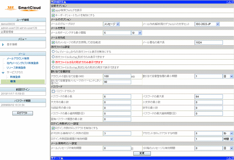Click 固有パスワード履歴の最小数 input field
The image size is (234, 160).
[117, 119]
